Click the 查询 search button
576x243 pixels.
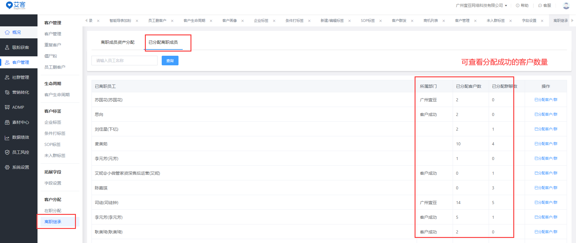pyautogui.click(x=170, y=61)
